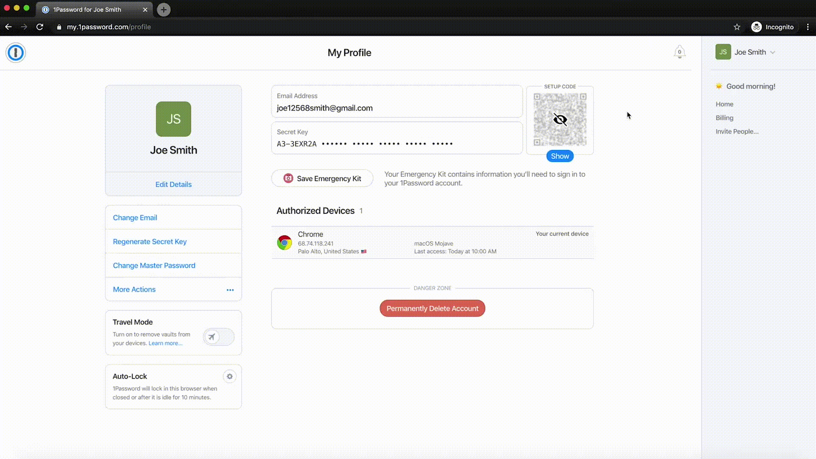The image size is (816, 459).
Task: Click the JS profile avatar
Action: (173, 119)
